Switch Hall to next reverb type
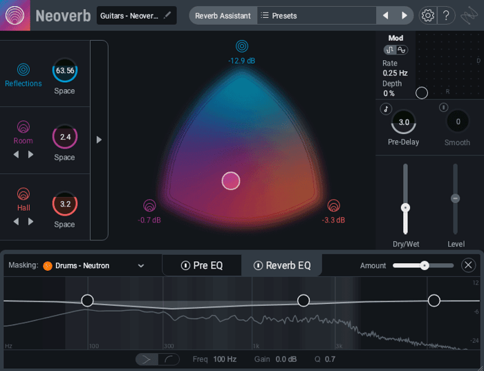The width and height of the screenshot is (484, 371). [x=30, y=222]
